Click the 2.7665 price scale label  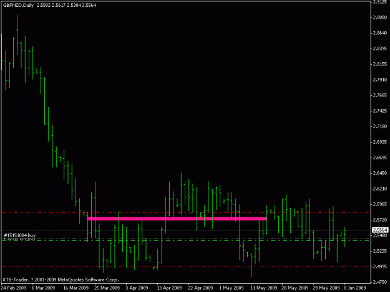click(x=380, y=95)
